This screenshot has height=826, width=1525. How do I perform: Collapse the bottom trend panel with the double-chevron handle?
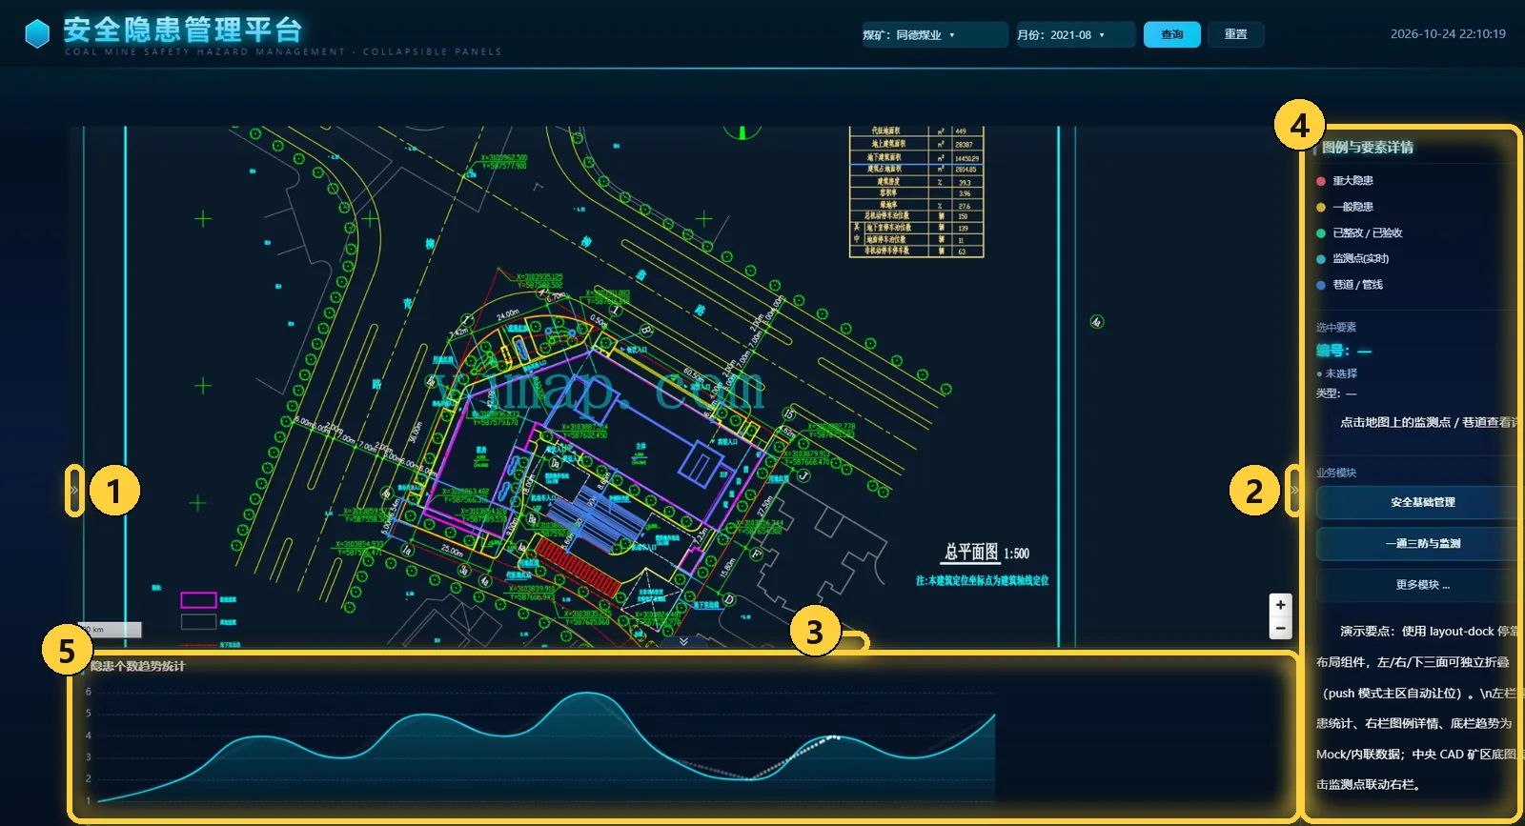coord(683,642)
